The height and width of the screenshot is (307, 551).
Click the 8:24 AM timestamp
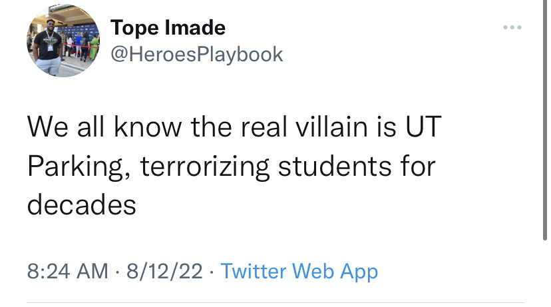tap(67, 271)
